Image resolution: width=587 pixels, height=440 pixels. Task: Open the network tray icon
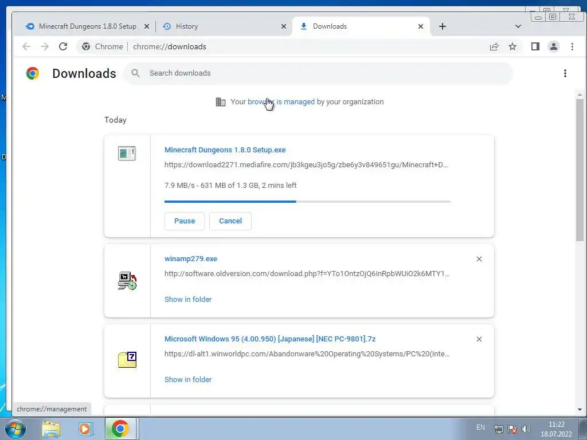[498, 429]
